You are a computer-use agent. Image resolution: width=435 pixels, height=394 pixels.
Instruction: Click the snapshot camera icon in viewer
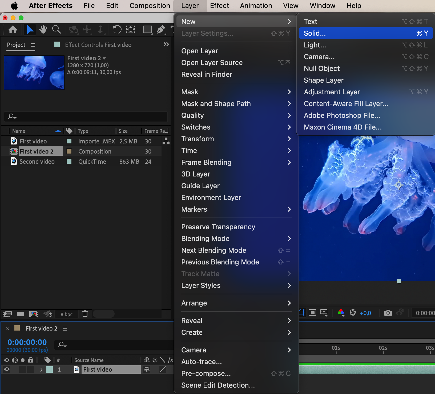click(388, 313)
